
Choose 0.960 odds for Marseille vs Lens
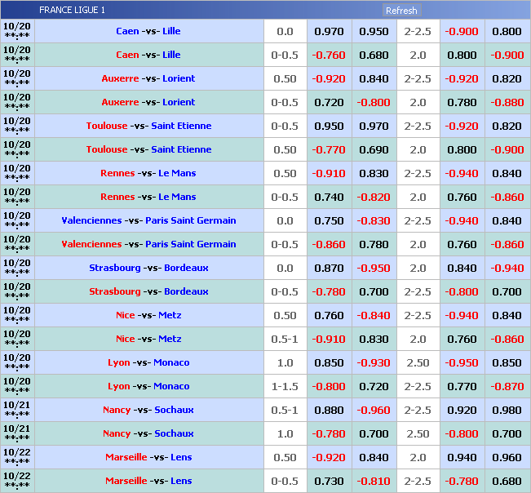click(x=507, y=458)
